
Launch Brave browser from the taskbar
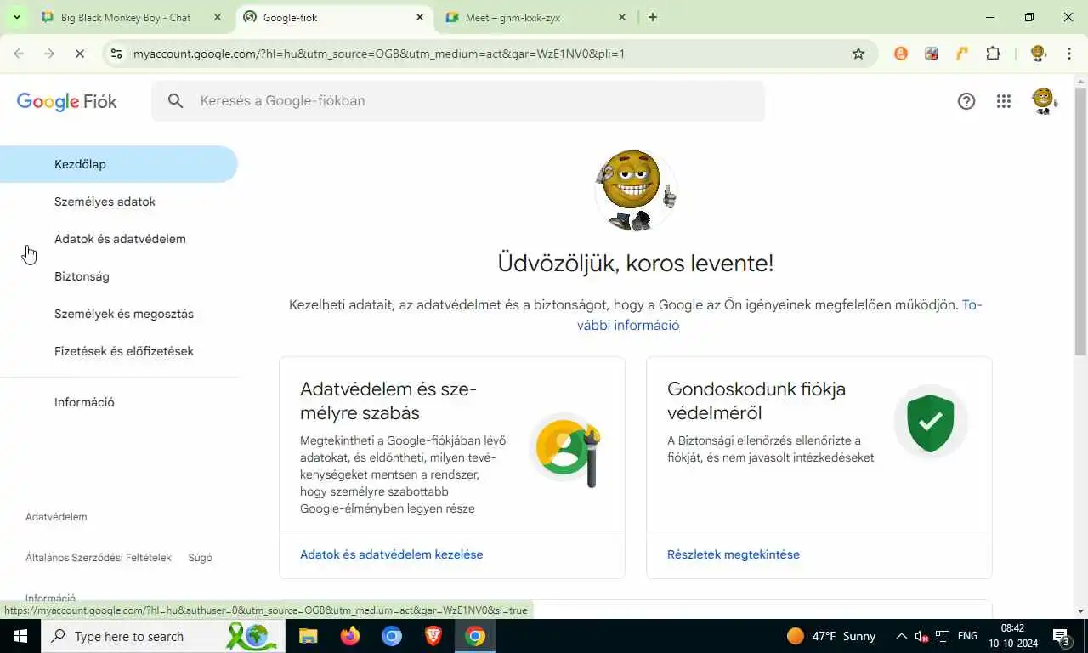pyautogui.click(x=433, y=636)
